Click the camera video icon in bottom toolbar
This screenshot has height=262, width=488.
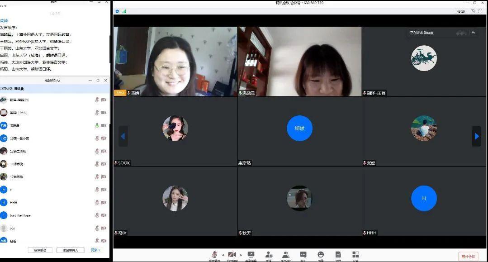coord(232,255)
